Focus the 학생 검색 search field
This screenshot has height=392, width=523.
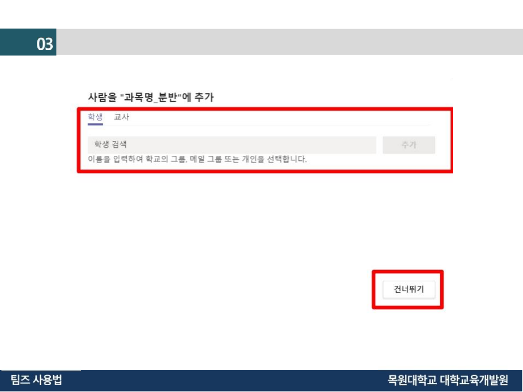(232, 145)
